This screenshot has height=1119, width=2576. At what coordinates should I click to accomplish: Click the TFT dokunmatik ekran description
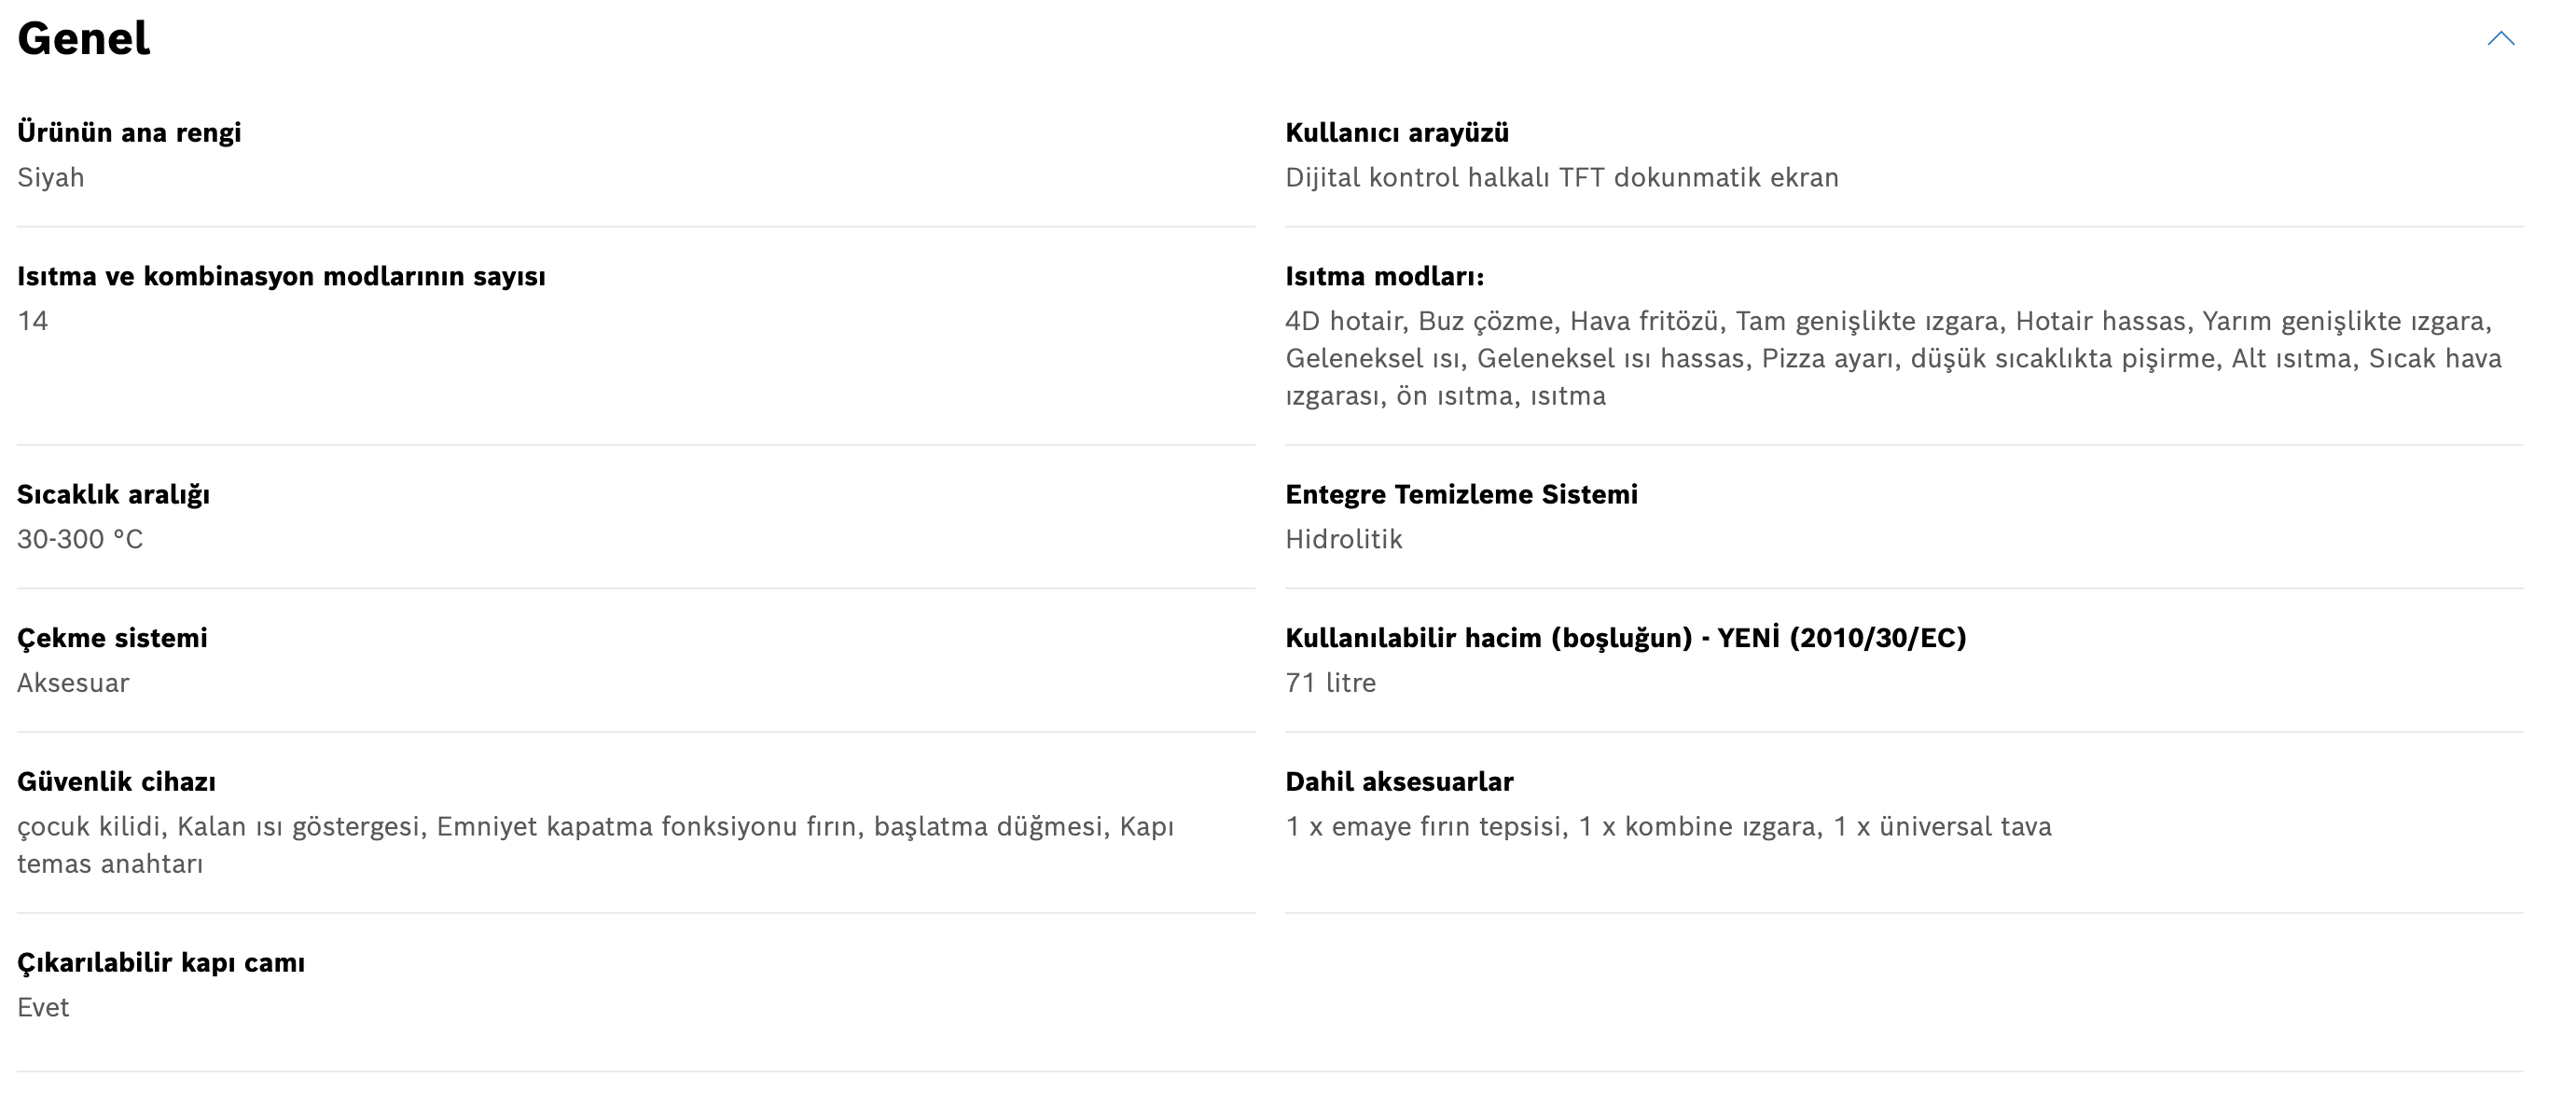coord(1562,178)
